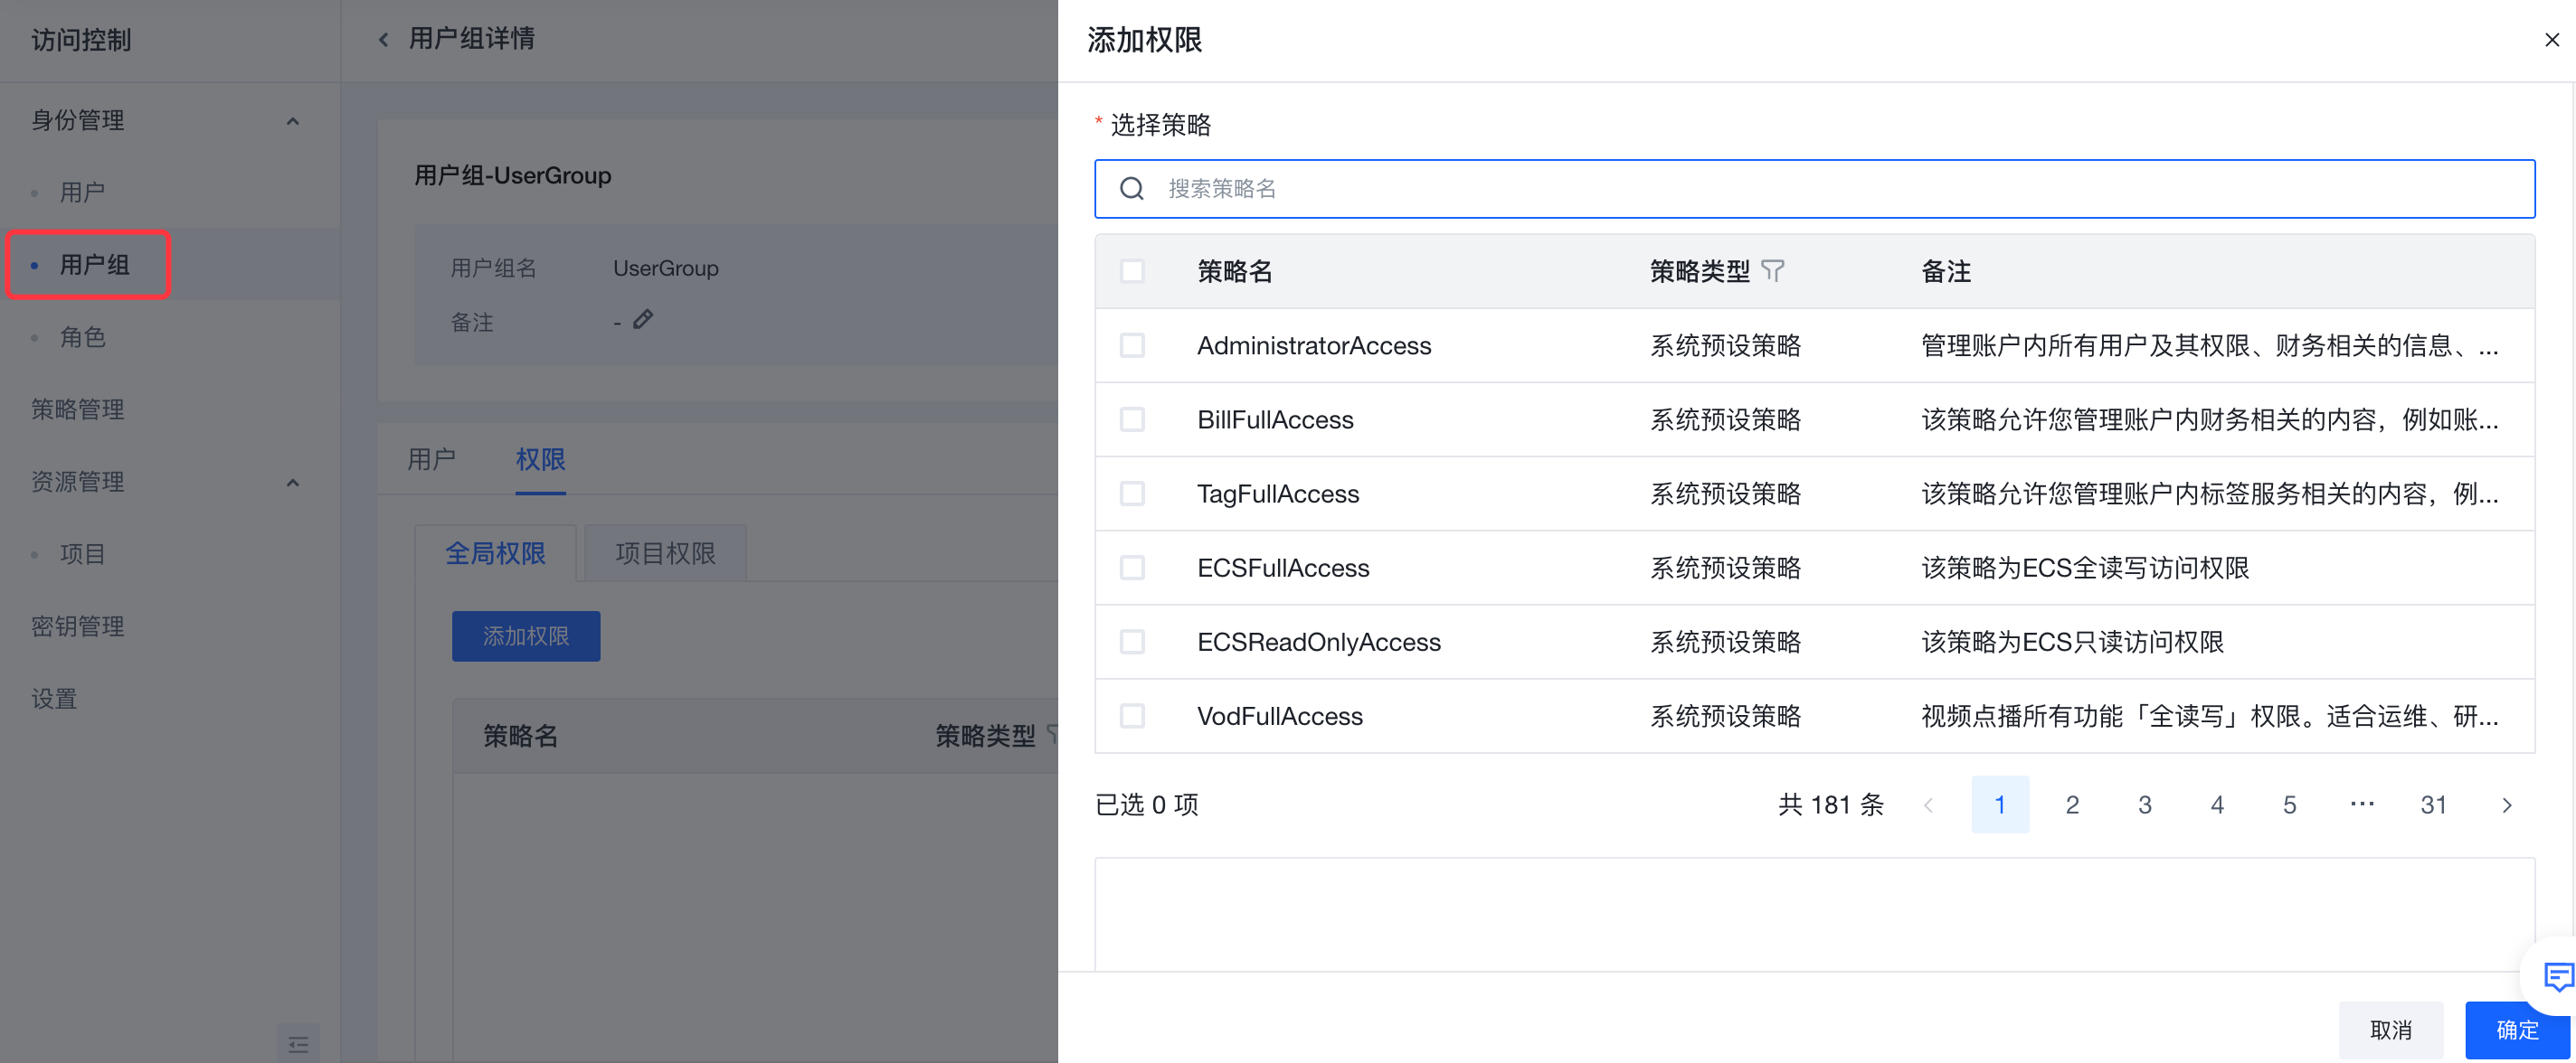Select the 项目权限 tab

coord(665,553)
